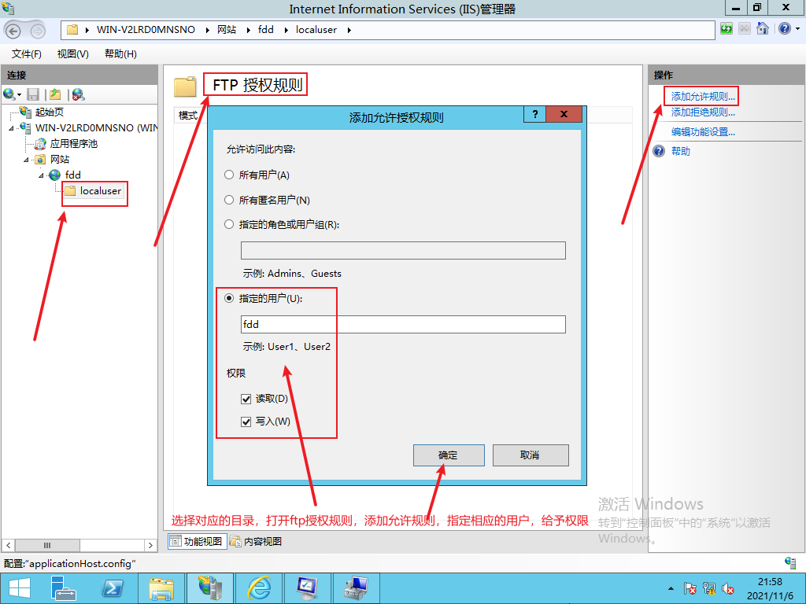This screenshot has height=604, width=806.
Task: Select 指定的用户(U) radio button
Action: coord(229,298)
